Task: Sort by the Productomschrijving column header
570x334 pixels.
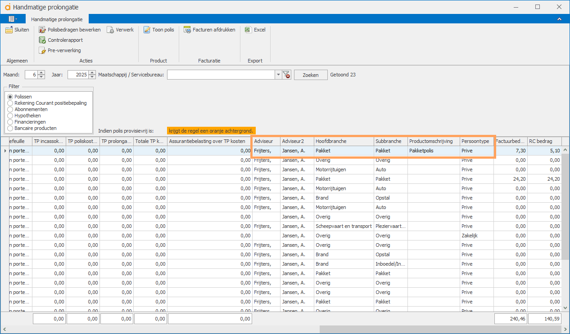Action: (434, 141)
